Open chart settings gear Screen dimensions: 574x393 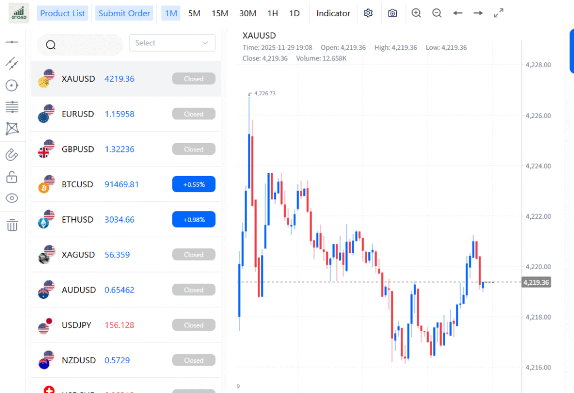point(368,13)
